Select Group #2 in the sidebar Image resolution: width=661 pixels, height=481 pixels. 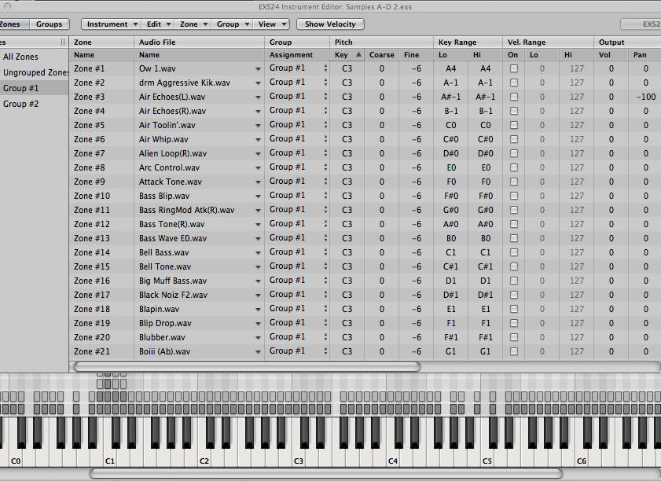click(20, 104)
